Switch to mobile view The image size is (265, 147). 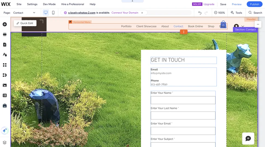tap(53, 13)
